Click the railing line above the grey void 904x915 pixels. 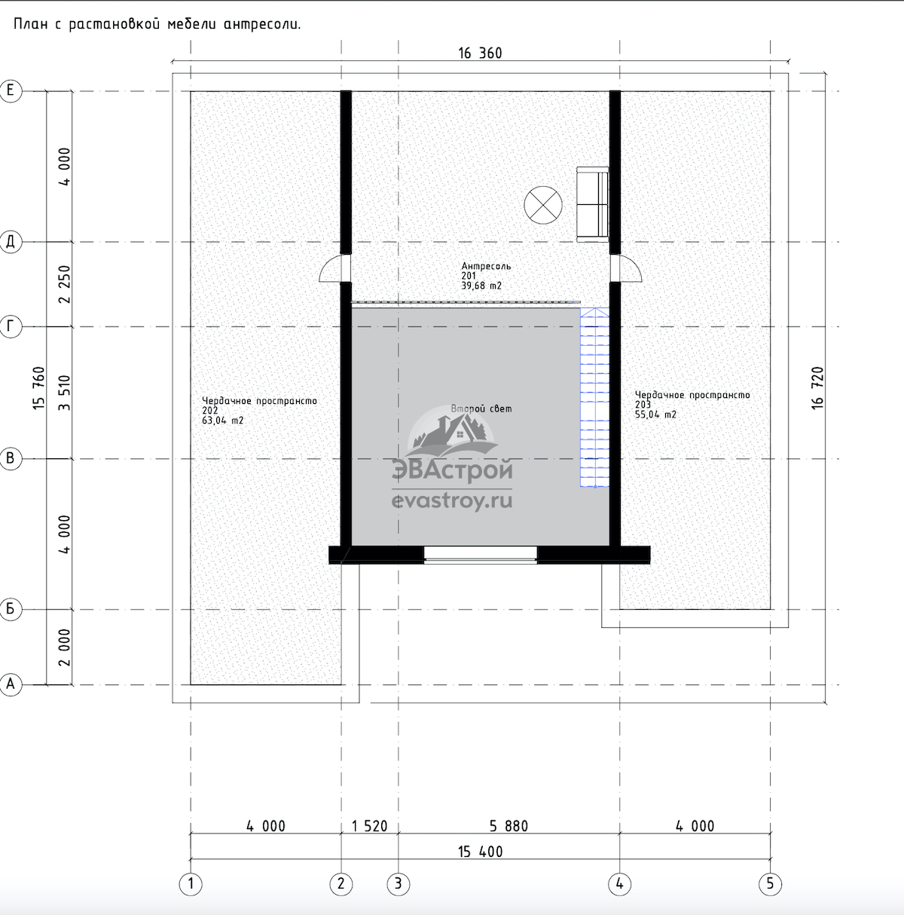tap(466, 301)
